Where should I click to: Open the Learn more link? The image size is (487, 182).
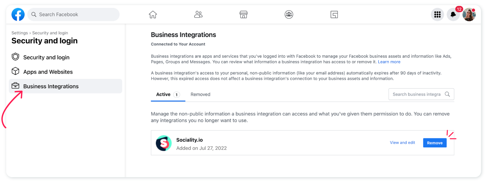pos(389,62)
